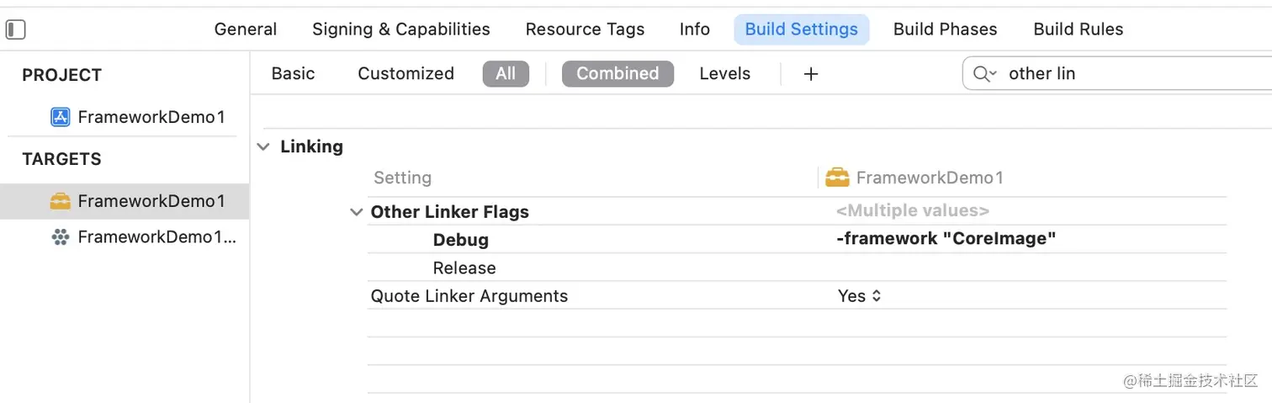Open the Signing & Capabilities tab
The image size is (1272, 403).
pyautogui.click(x=400, y=29)
